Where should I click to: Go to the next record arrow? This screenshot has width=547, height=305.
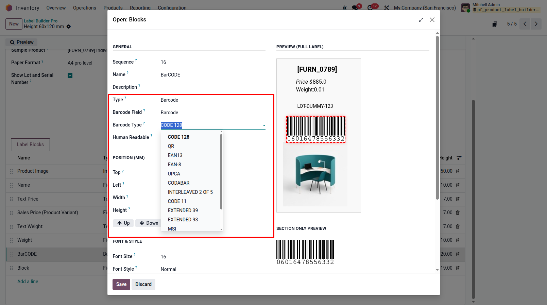coord(536,24)
